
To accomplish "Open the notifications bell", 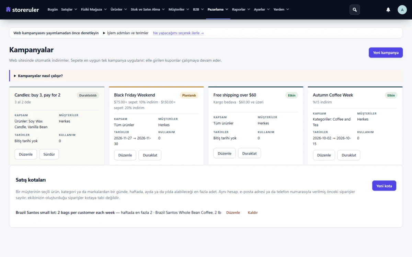I will [388, 10].
